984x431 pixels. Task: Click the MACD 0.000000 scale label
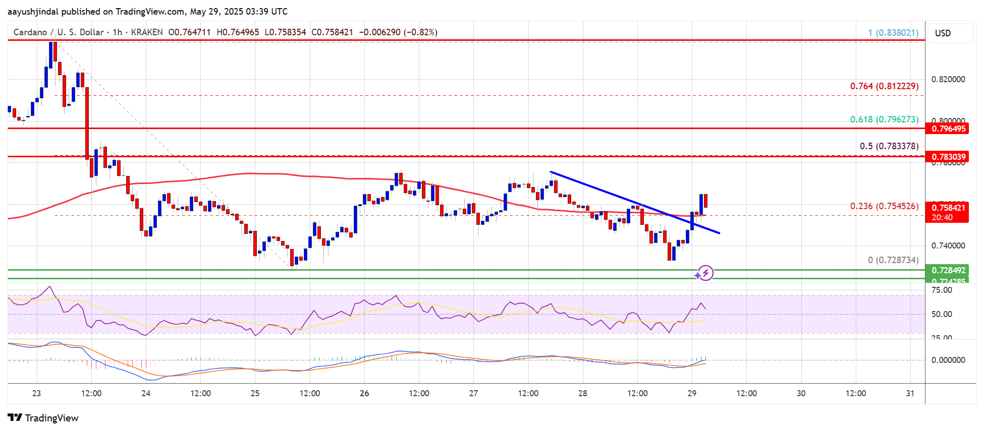coord(948,360)
